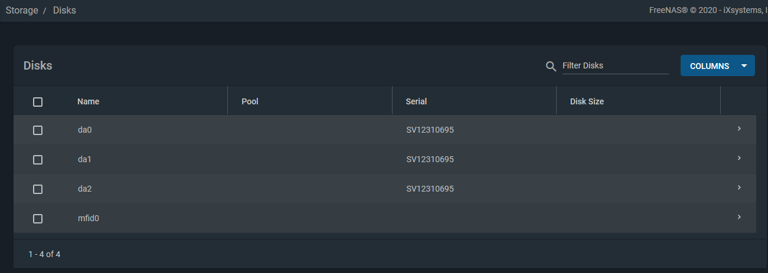
Task: Check the da2 disk checkbox
Action: [x=38, y=189]
